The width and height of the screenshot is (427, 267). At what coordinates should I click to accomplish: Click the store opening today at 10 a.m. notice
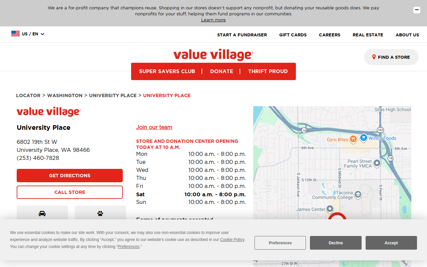(187, 144)
